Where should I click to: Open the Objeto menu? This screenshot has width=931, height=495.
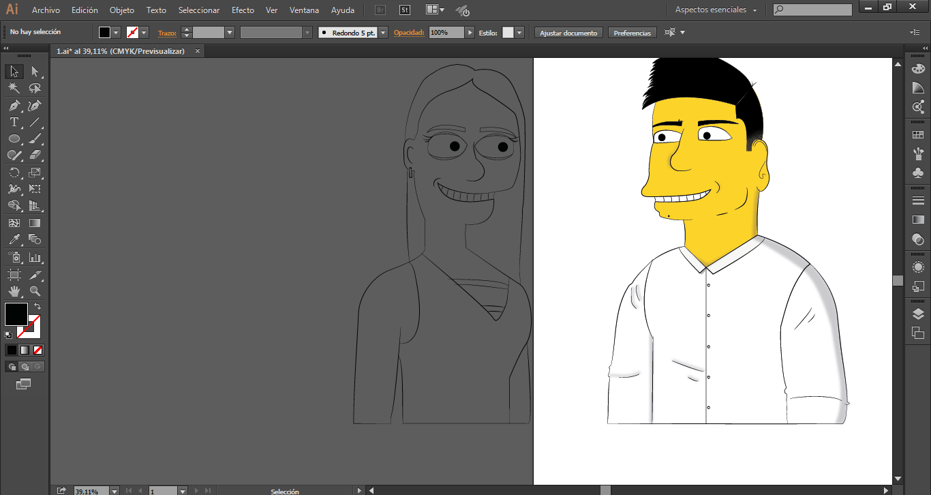pyautogui.click(x=122, y=10)
